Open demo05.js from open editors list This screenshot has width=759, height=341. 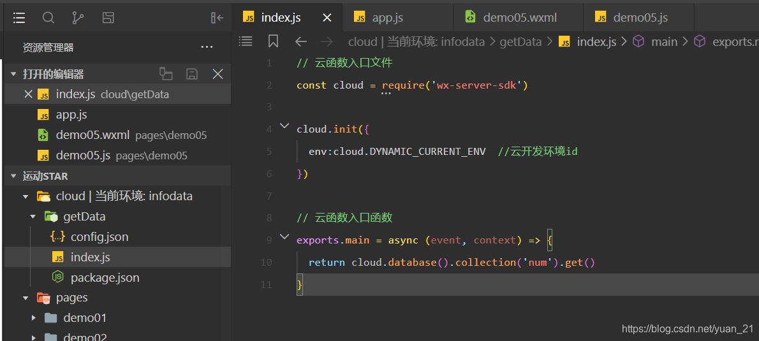click(117, 156)
